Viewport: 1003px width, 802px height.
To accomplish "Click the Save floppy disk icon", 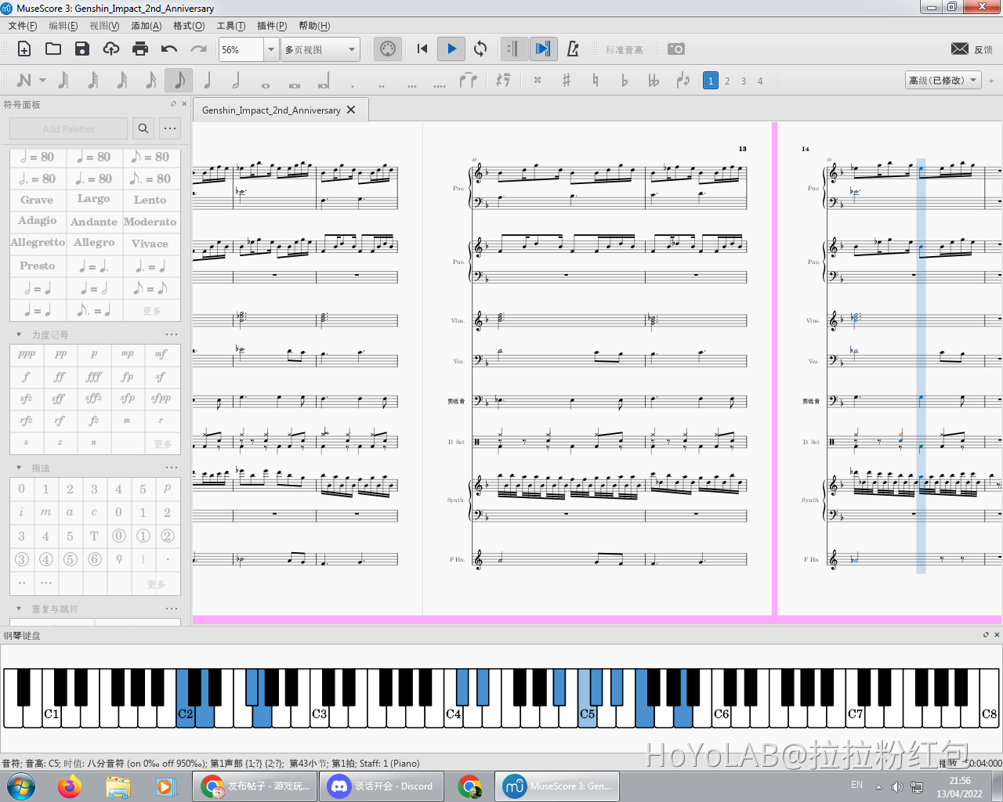I will click(82, 49).
